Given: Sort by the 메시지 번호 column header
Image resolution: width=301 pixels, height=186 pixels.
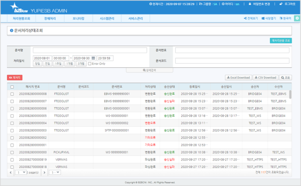Looking at the screenshot, I should point(33,87).
